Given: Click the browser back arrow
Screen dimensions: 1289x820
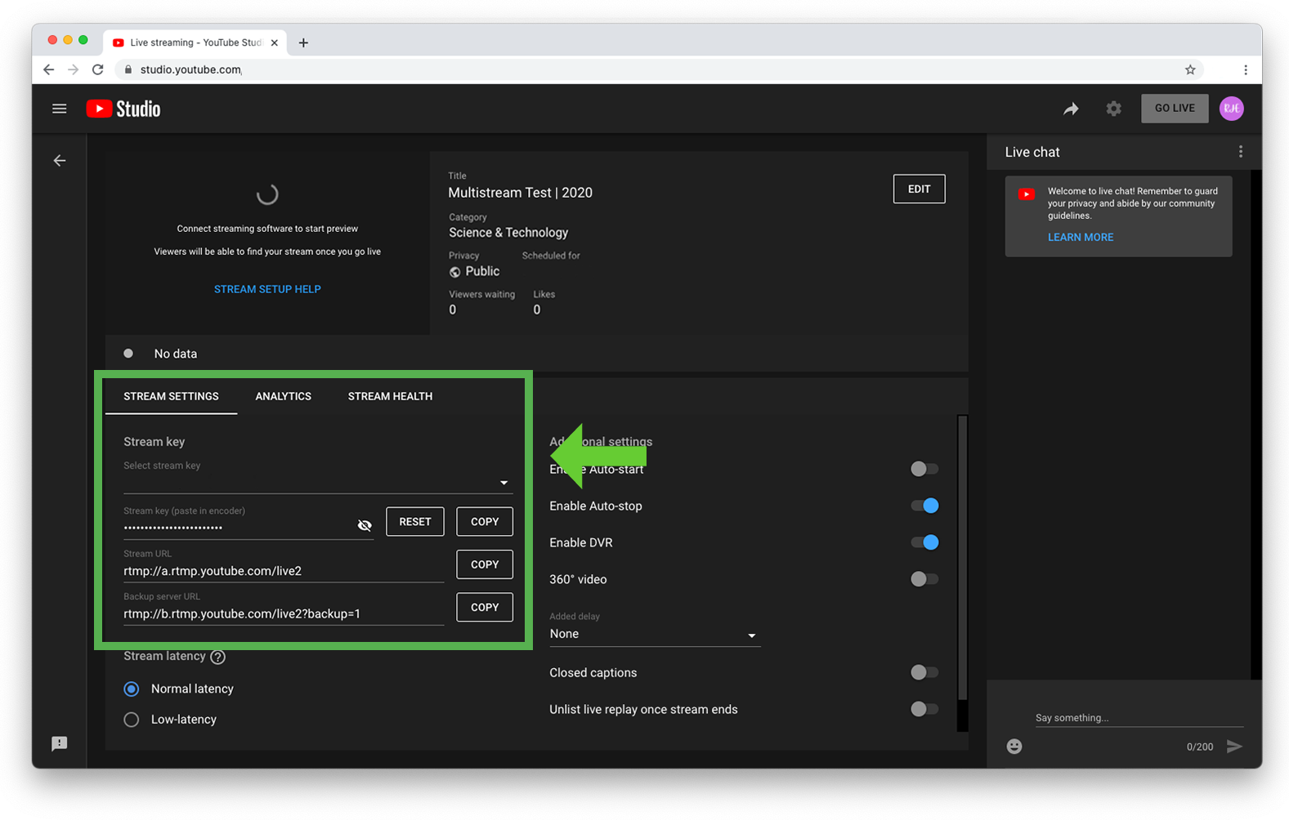Looking at the screenshot, I should (49, 69).
